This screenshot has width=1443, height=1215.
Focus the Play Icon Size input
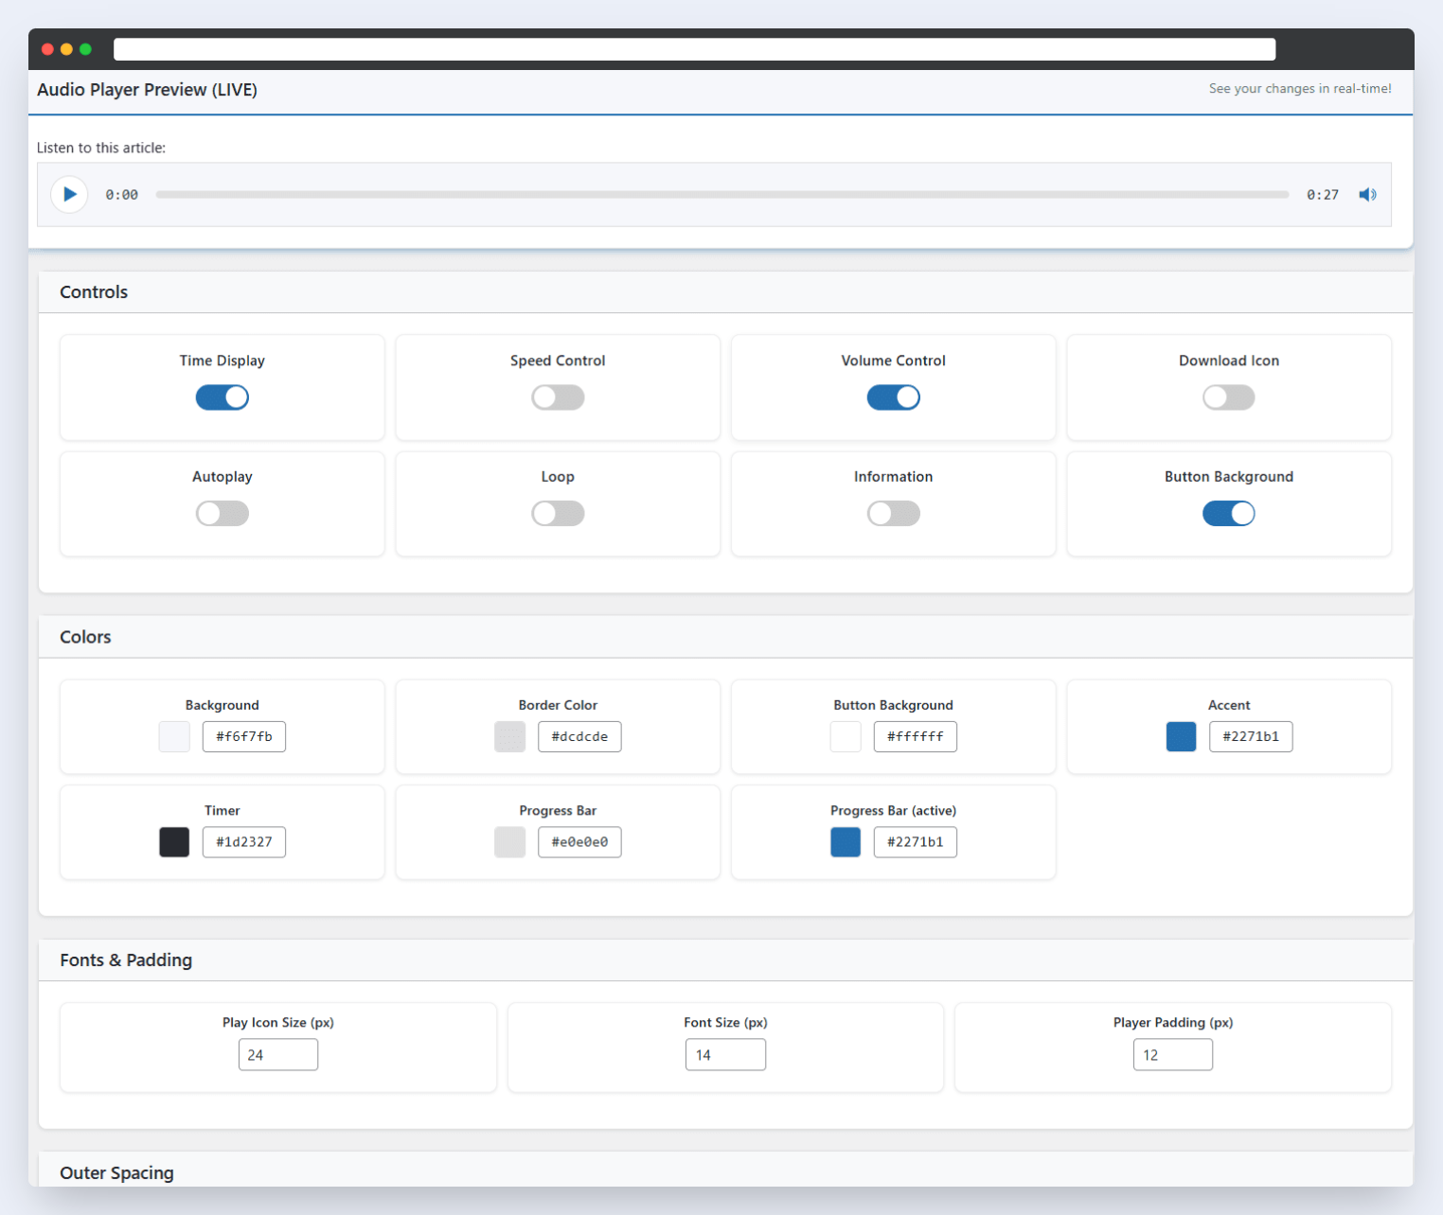click(278, 1054)
